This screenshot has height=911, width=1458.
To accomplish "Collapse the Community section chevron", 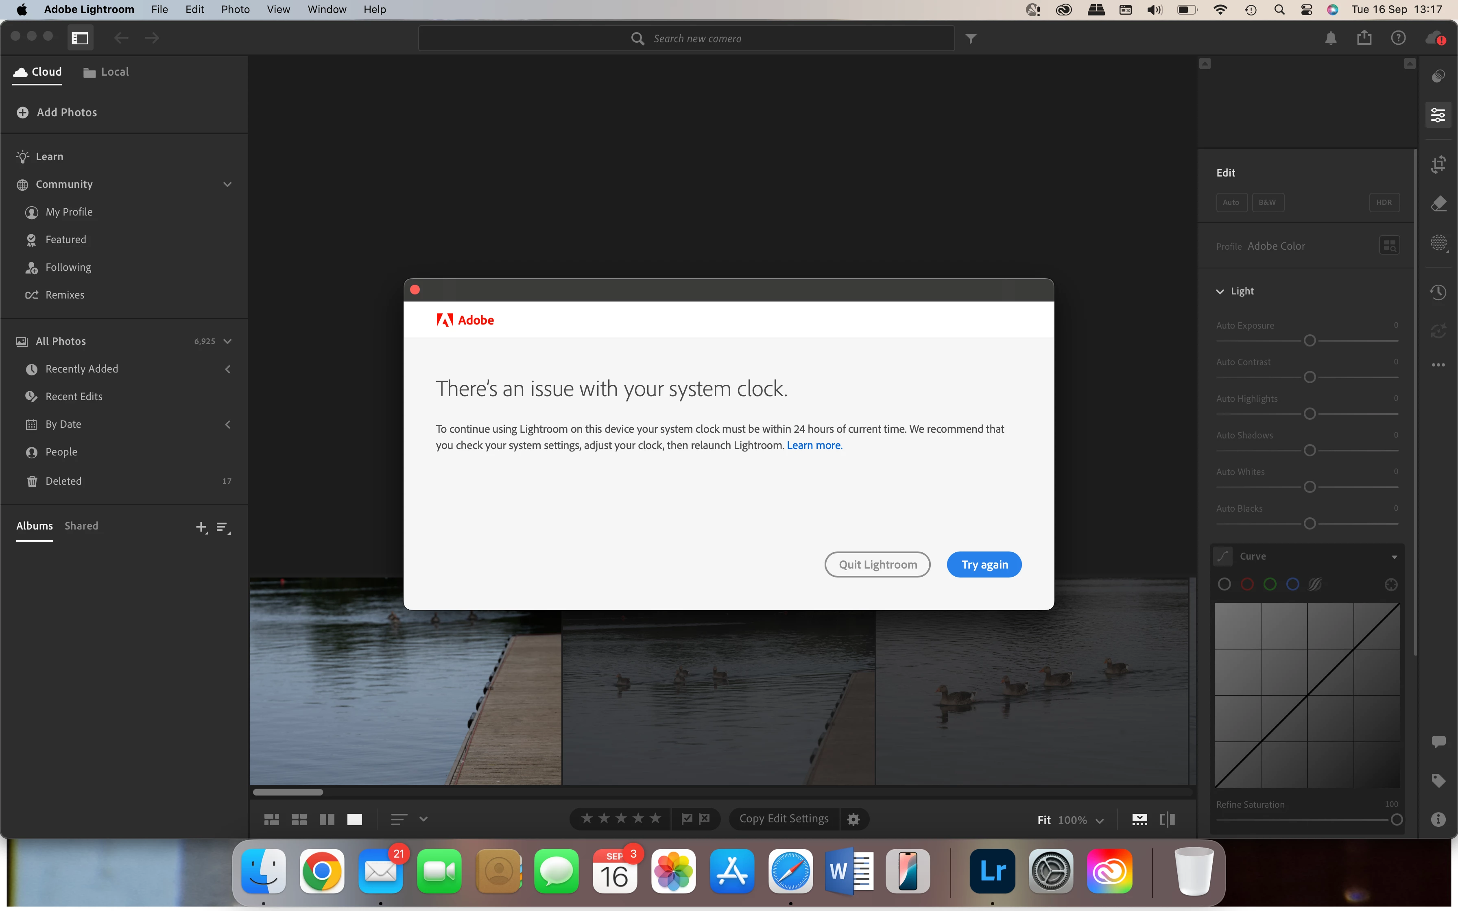I will tap(227, 184).
